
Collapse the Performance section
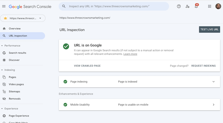coord(2,46)
